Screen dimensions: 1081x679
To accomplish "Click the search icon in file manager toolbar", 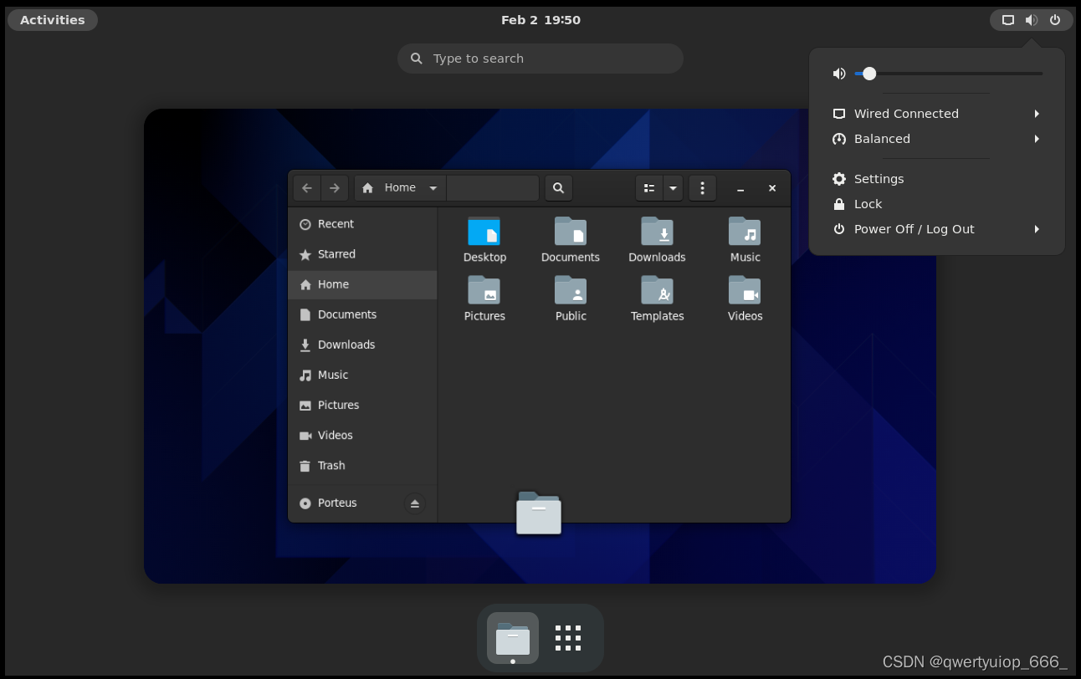I will pos(558,188).
